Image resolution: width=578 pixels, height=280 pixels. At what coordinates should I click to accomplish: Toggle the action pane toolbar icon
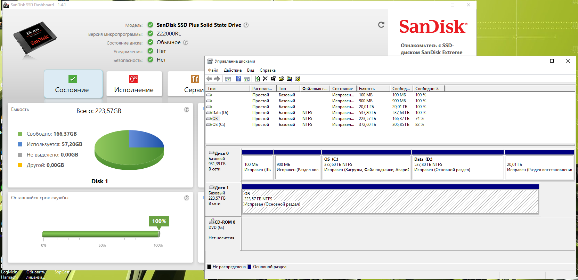tap(247, 79)
